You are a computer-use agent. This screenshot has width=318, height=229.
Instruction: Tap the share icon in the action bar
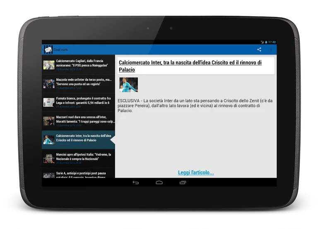259,50
